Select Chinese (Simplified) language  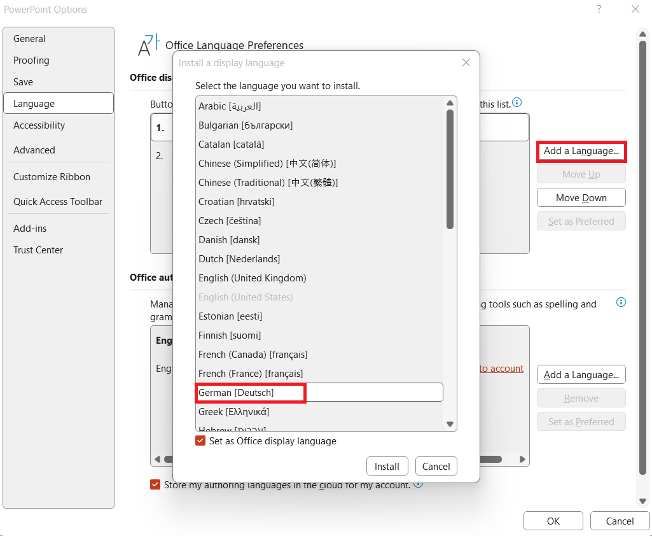tap(319, 164)
